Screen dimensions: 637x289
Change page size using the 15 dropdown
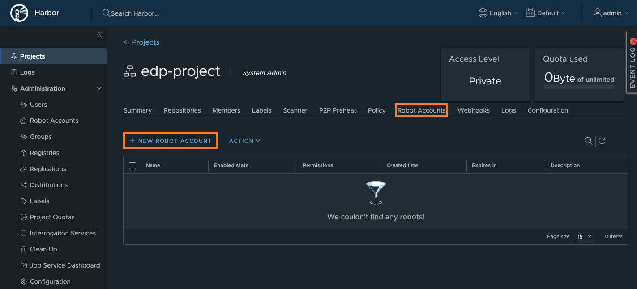pos(584,236)
